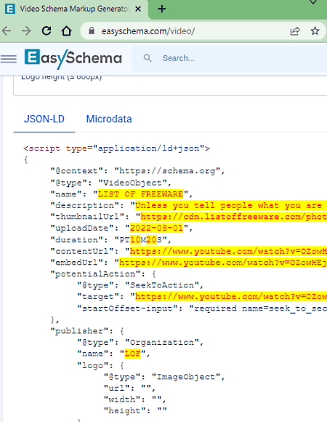Click the address bar URL easyschema.com/video/
Viewport: 327px width, 422px height.
(x=148, y=31)
